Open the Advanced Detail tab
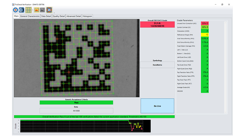This screenshot has width=245, height=137. 74,16
